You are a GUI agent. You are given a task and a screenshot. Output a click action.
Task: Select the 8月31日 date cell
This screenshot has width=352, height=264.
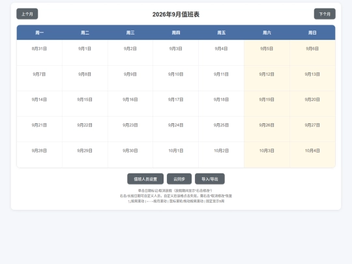point(40,53)
